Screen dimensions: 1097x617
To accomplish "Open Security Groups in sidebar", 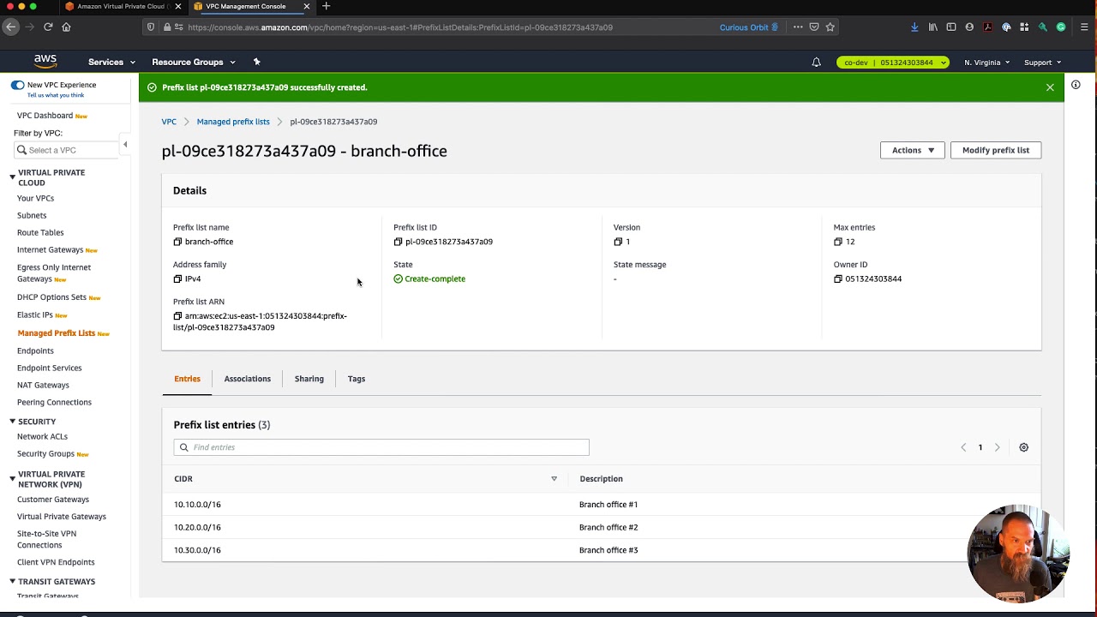I will tap(45, 453).
